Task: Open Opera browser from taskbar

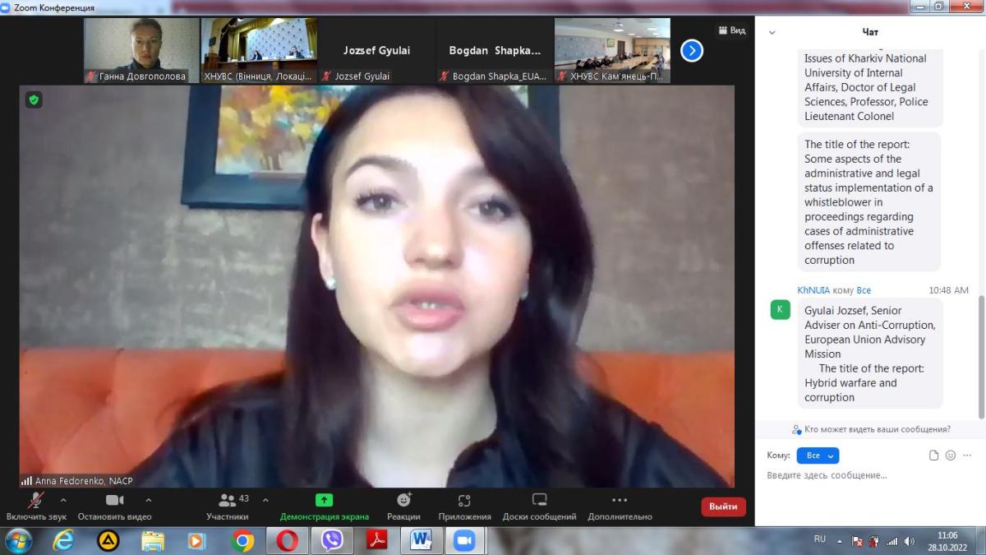Action: point(287,540)
